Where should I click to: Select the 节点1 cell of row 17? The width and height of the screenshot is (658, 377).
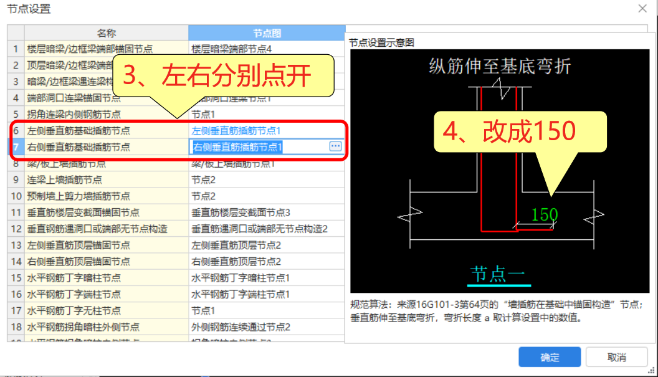pos(267,311)
